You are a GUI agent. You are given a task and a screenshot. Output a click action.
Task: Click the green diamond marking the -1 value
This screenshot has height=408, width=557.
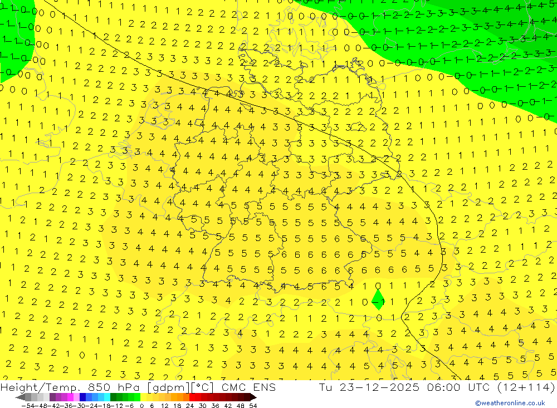(x=378, y=299)
